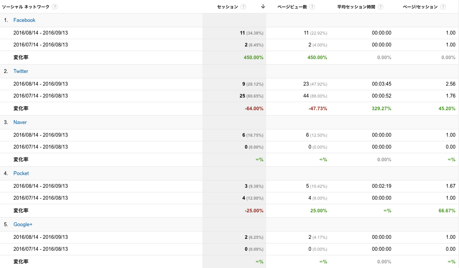
Task: Click help icon beside 平均セッション時間 header
Action: [380, 7]
